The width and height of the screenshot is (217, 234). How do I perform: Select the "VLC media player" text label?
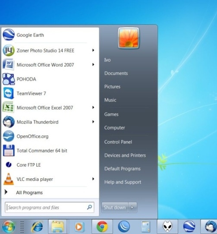click(35, 179)
